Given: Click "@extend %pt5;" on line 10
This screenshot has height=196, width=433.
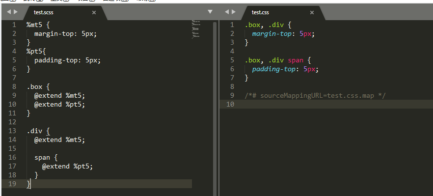Looking at the screenshot, I should tap(60, 105).
